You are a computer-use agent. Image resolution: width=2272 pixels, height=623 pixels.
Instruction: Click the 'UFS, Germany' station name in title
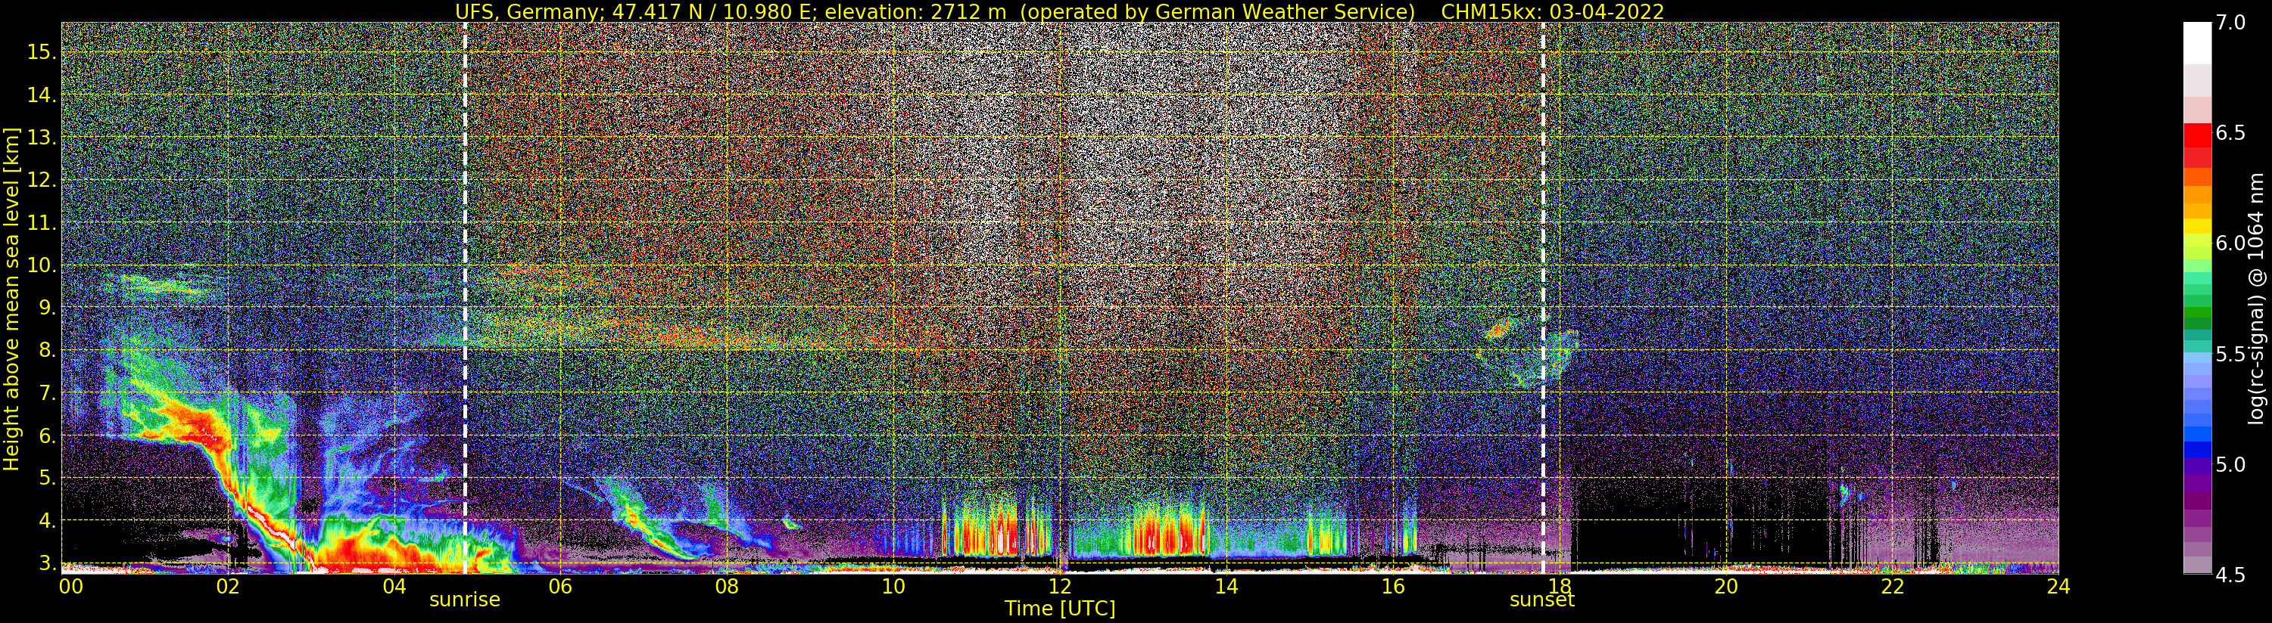(525, 11)
